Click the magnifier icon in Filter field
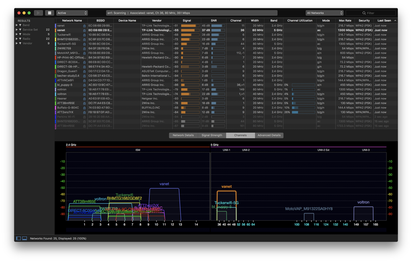This screenshot has height=262, width=412. [364, 13]
